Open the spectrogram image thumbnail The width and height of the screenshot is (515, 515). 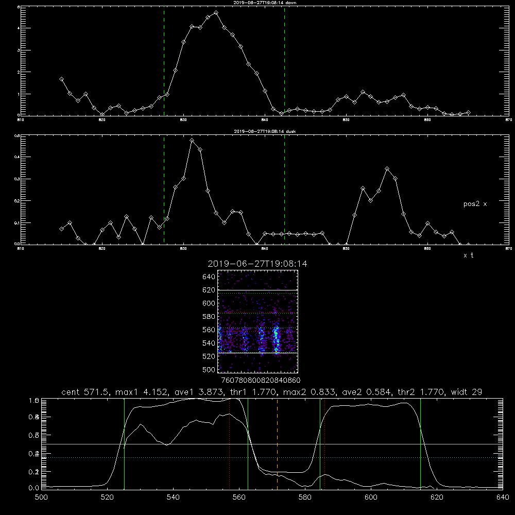[x=258, y=321]
